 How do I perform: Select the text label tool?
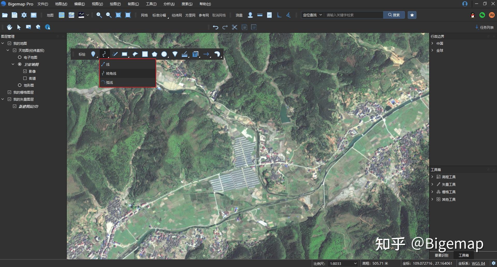tap(195, 54)
